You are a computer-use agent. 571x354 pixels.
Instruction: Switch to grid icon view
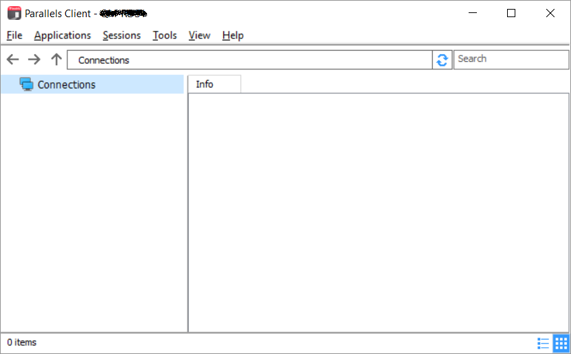561,343
